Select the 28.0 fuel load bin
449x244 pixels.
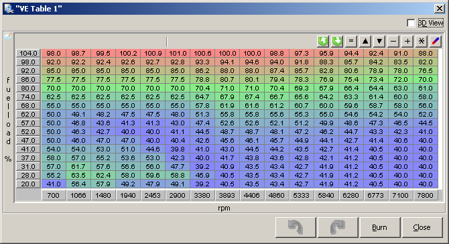[28, 175]
